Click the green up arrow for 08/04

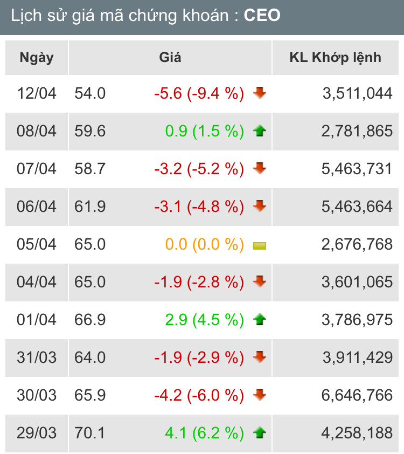click(x=260, y=131)
